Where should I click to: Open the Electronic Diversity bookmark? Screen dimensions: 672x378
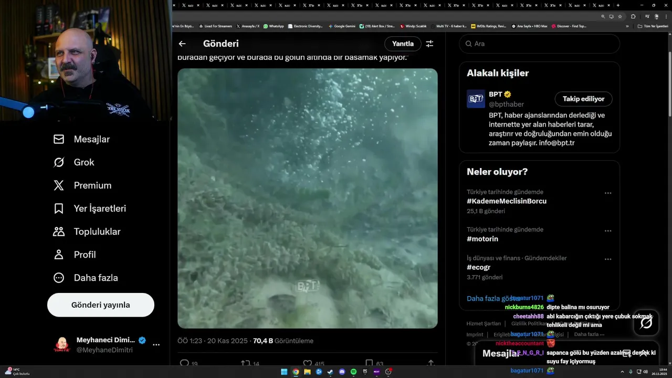(x=305, y=26)
